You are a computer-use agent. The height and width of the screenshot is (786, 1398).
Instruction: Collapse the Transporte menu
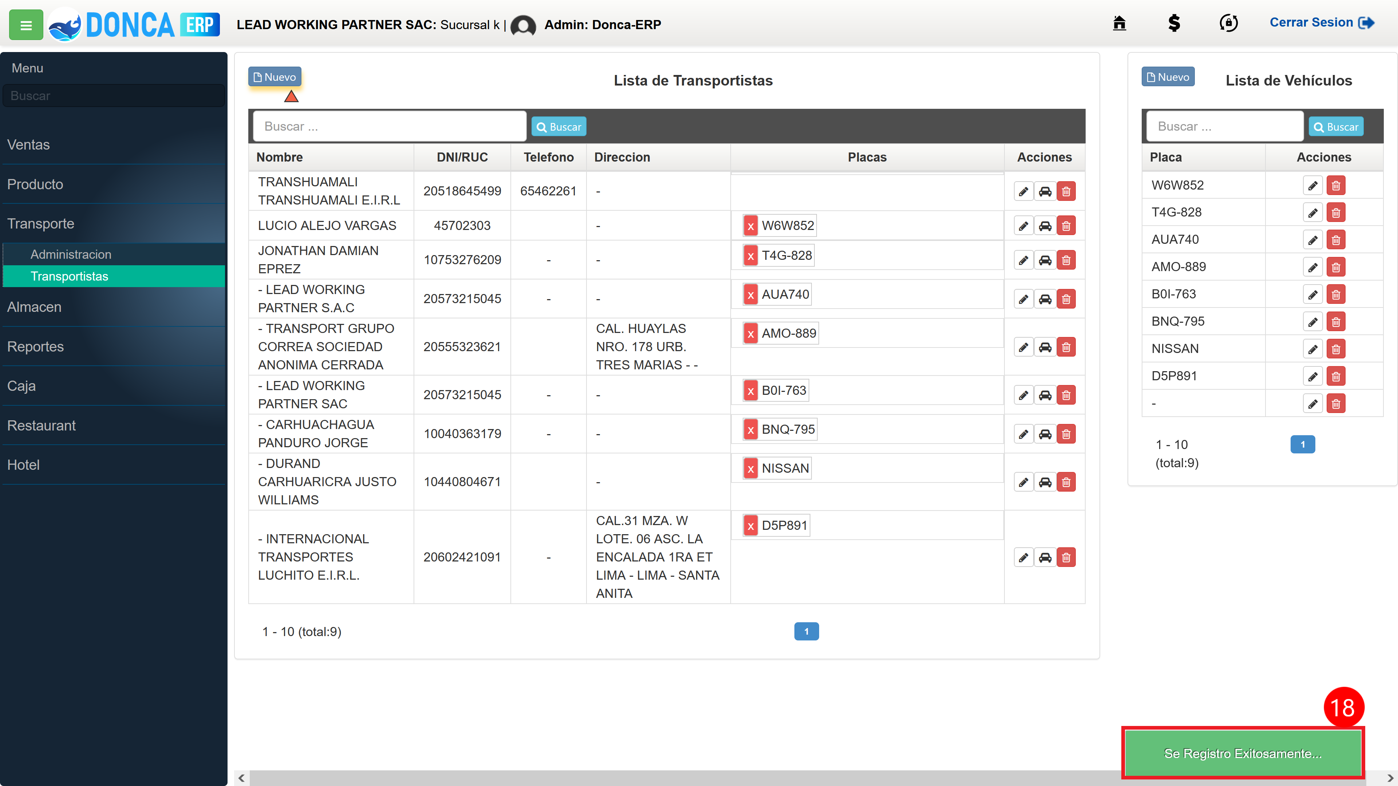(x=114, y=223)
